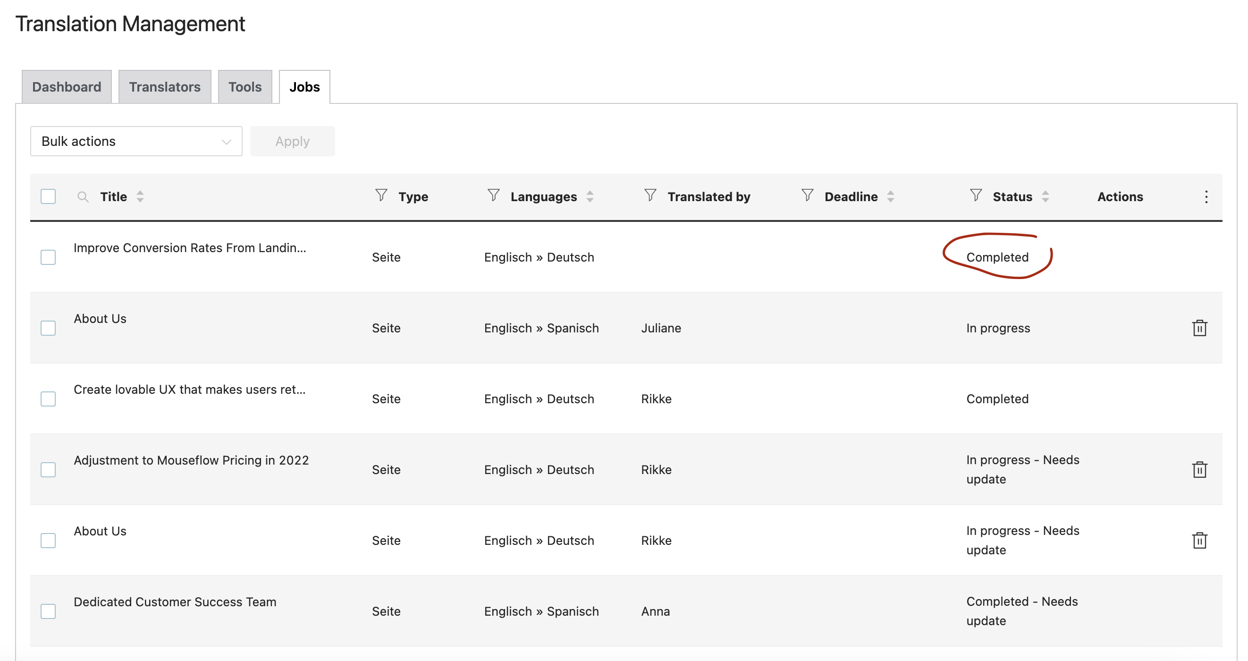Image resolution: width=1248 pixels, height=661 pixels.
Task: Open the Status column filter icon
Action: coord(976,195)
